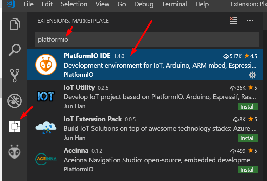The height and width of the screenshot is (181, 267).
Task: Open the File menu
Action: point(28,4)
